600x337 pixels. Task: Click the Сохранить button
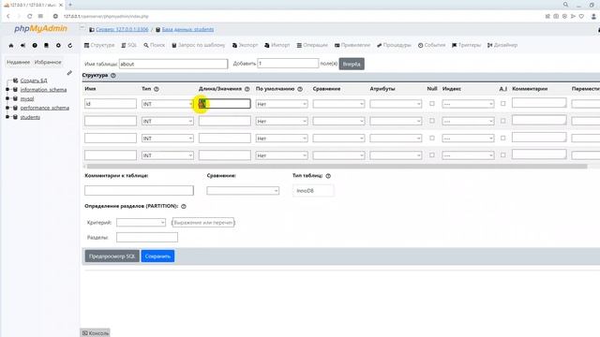click(157, 256)
